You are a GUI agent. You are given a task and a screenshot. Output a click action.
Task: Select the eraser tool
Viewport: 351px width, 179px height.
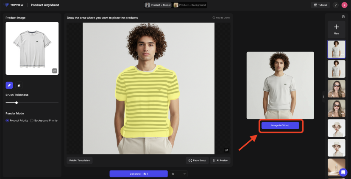(19, 85)
